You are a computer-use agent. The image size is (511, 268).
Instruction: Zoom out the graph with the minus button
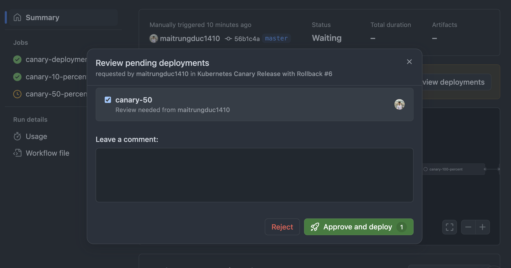pyautogui.click(x=468, y=227)
